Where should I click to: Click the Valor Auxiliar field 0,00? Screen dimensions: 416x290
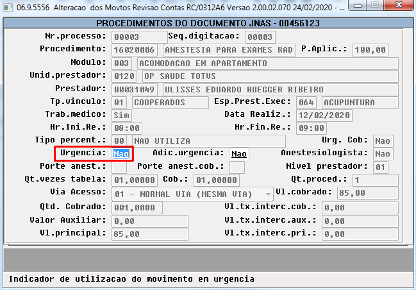pos(150,221)
